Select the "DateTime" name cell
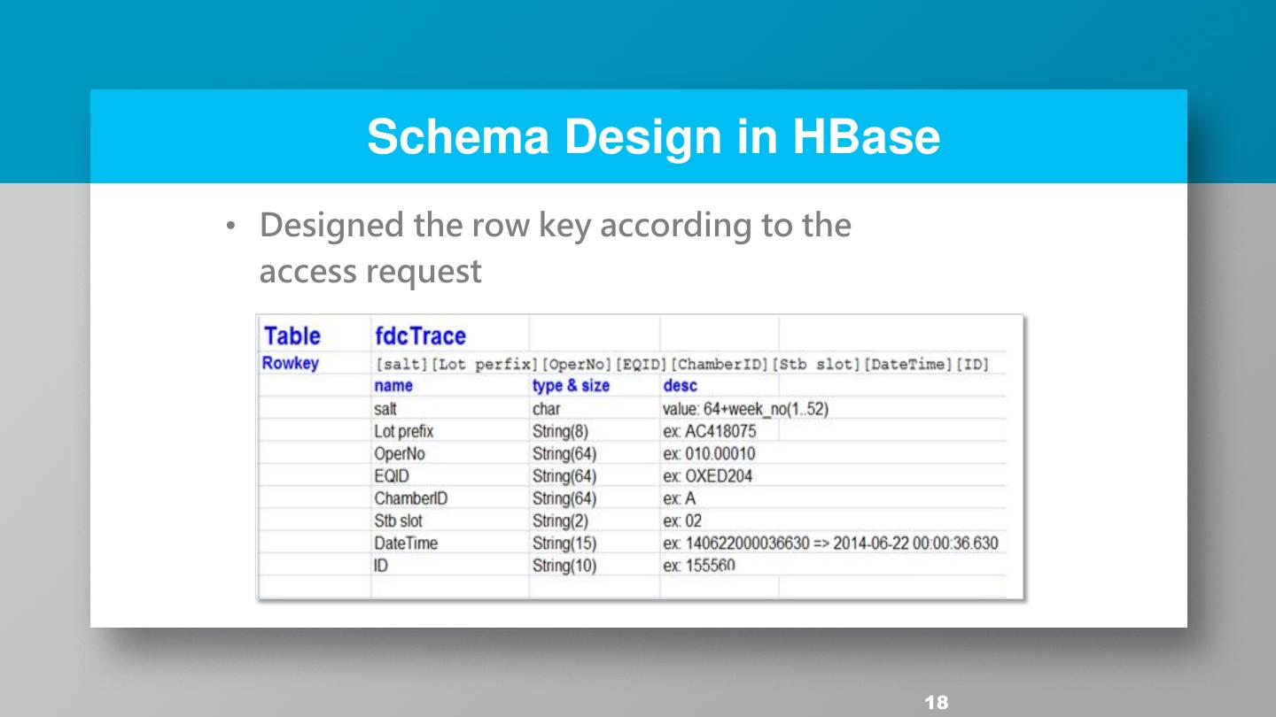This screenshot has width=1276, height=717. (x=406, y=543)
